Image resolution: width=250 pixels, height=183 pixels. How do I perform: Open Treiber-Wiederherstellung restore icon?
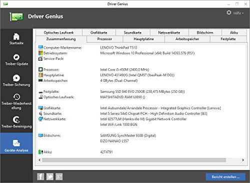click(16, 97)
